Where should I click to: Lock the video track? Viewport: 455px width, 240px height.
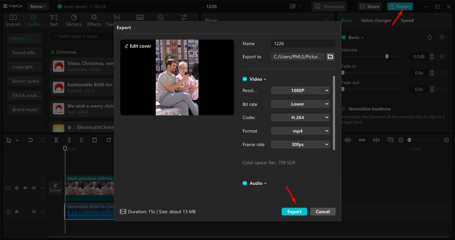click(17, 188)
